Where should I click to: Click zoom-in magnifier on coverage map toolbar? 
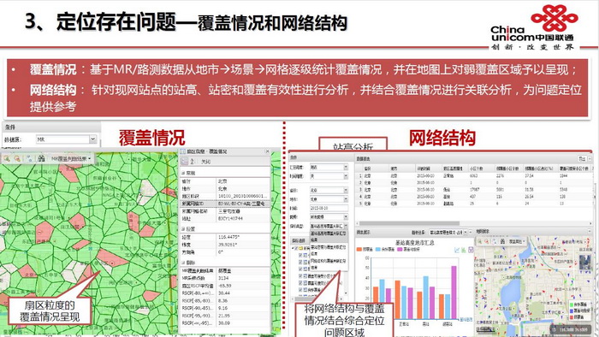click(x=7, y=158)
